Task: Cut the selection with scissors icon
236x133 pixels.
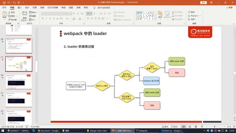Action: 11,12
